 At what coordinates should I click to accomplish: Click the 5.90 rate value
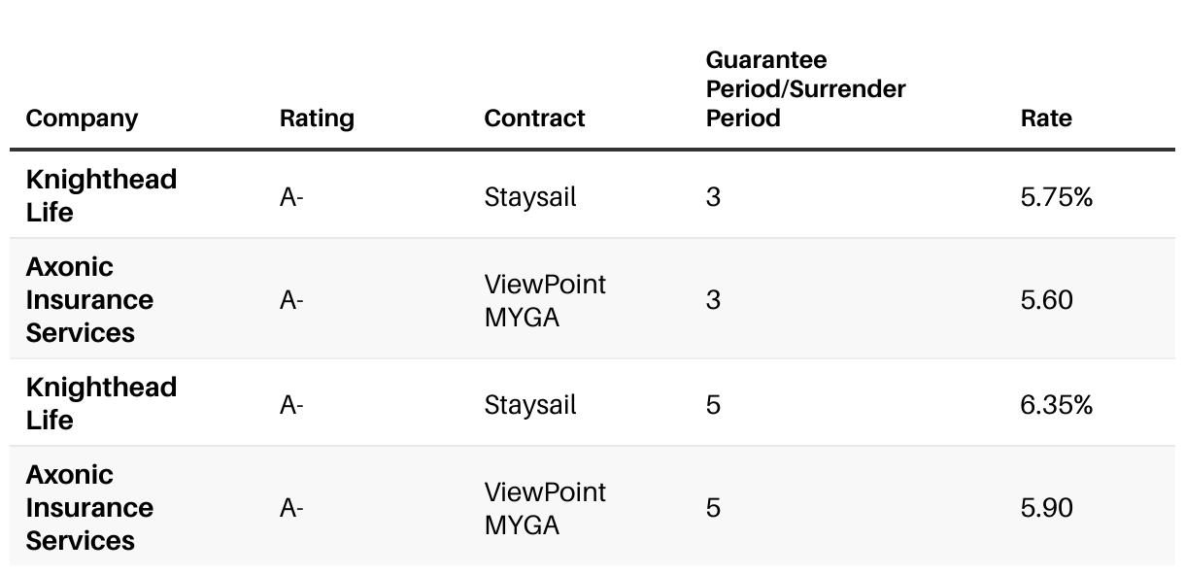tap(1046, 508)
